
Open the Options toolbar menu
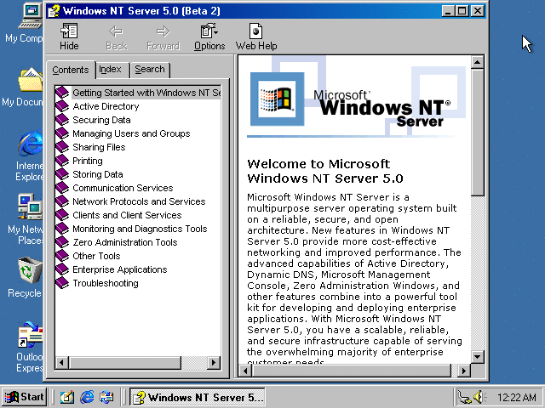click(209, 37)
